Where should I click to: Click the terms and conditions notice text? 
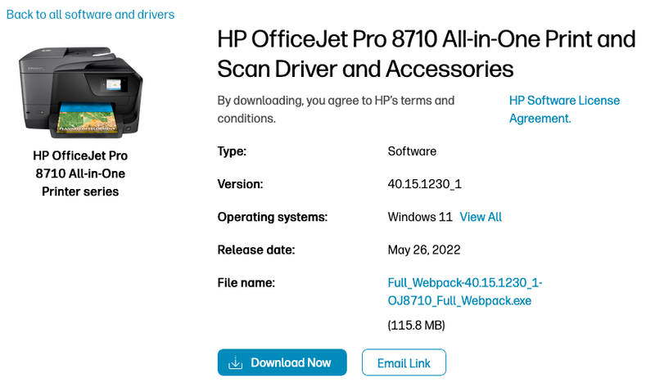point(336,109)
